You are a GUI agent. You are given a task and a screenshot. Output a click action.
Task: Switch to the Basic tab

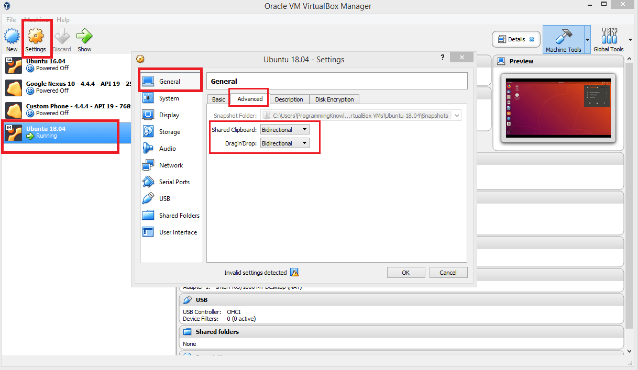pyautogui.click(x=218, y=99)
